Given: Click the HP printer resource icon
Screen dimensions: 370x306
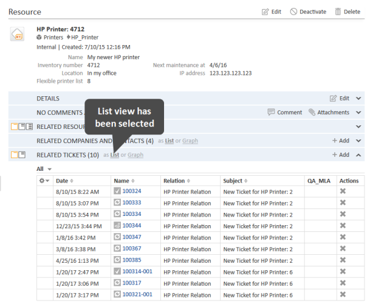Looking at the screenshot, I should click(x=17, y=34).
